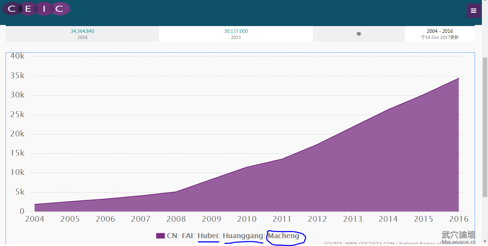Click the 10k y-axis label

(x=17, y=172)
